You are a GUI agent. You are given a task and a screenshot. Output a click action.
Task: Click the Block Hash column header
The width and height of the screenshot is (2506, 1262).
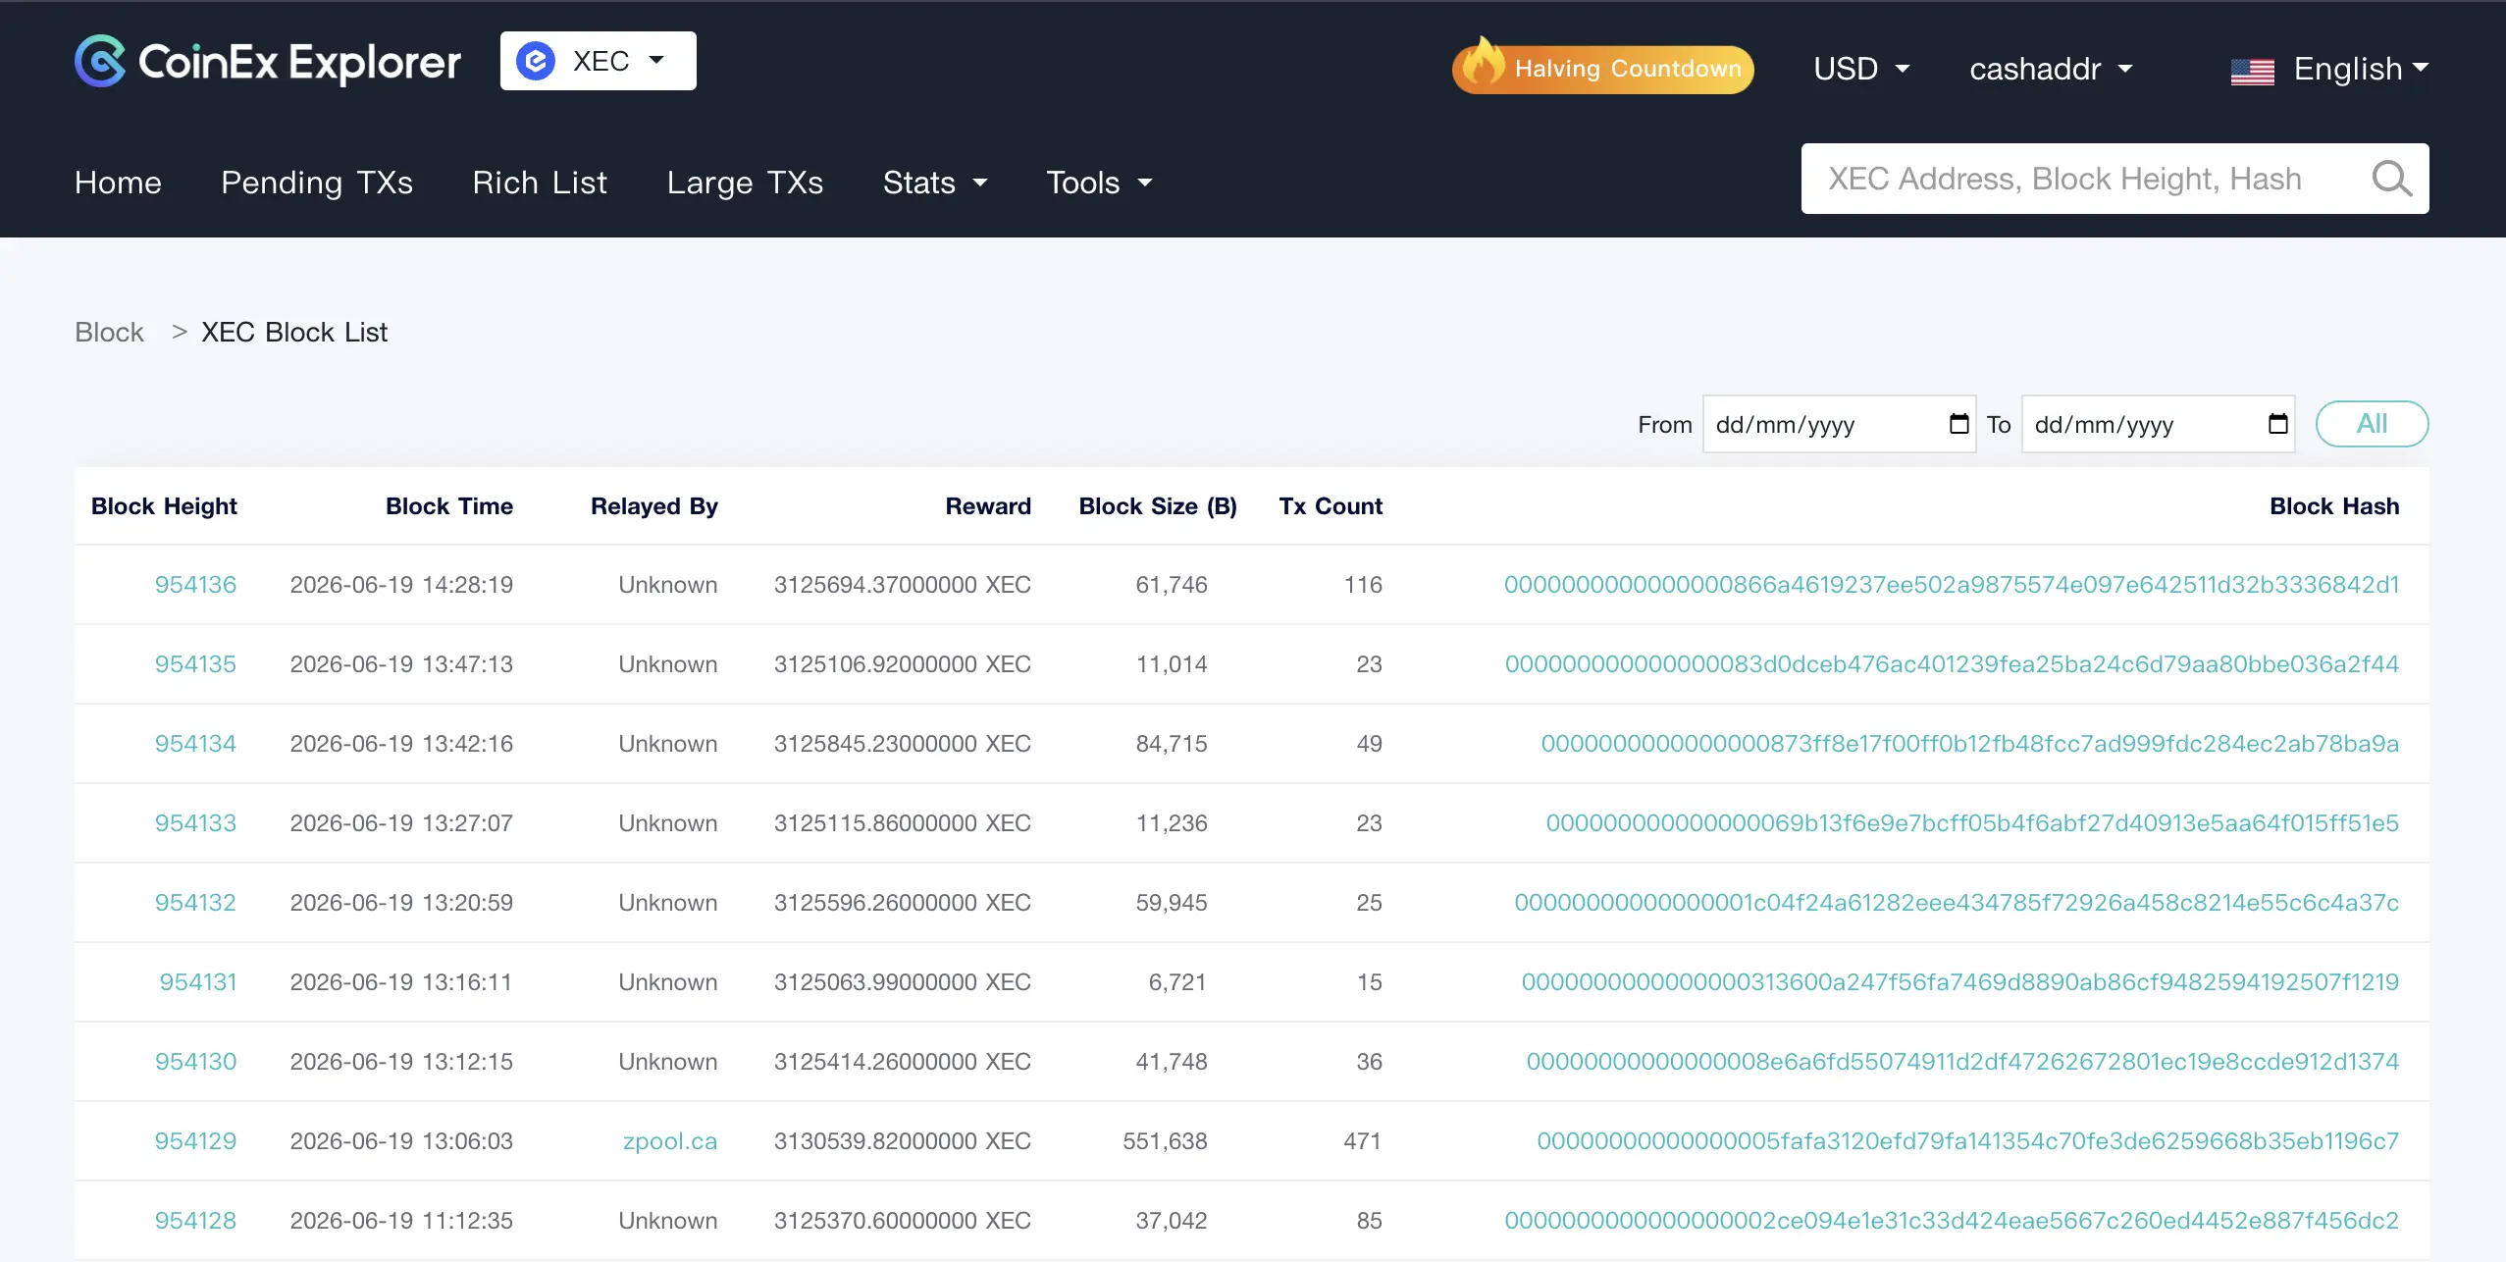pyautogui.click(x=2334, y=506)
